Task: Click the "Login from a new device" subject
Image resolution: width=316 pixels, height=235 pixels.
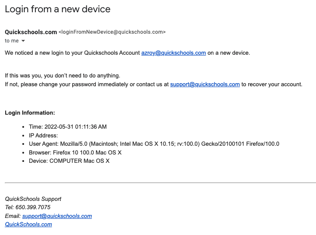Action: (57, 9)
